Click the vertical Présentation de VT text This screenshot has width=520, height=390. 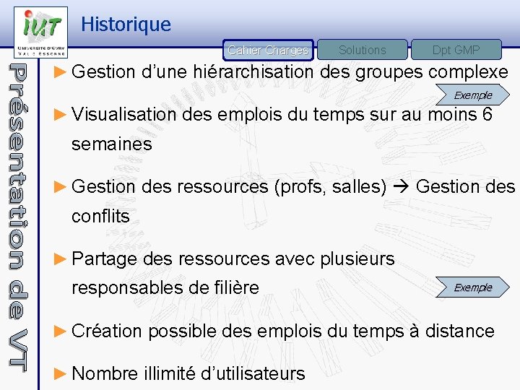pyautogui.click(x=19, y=217)
